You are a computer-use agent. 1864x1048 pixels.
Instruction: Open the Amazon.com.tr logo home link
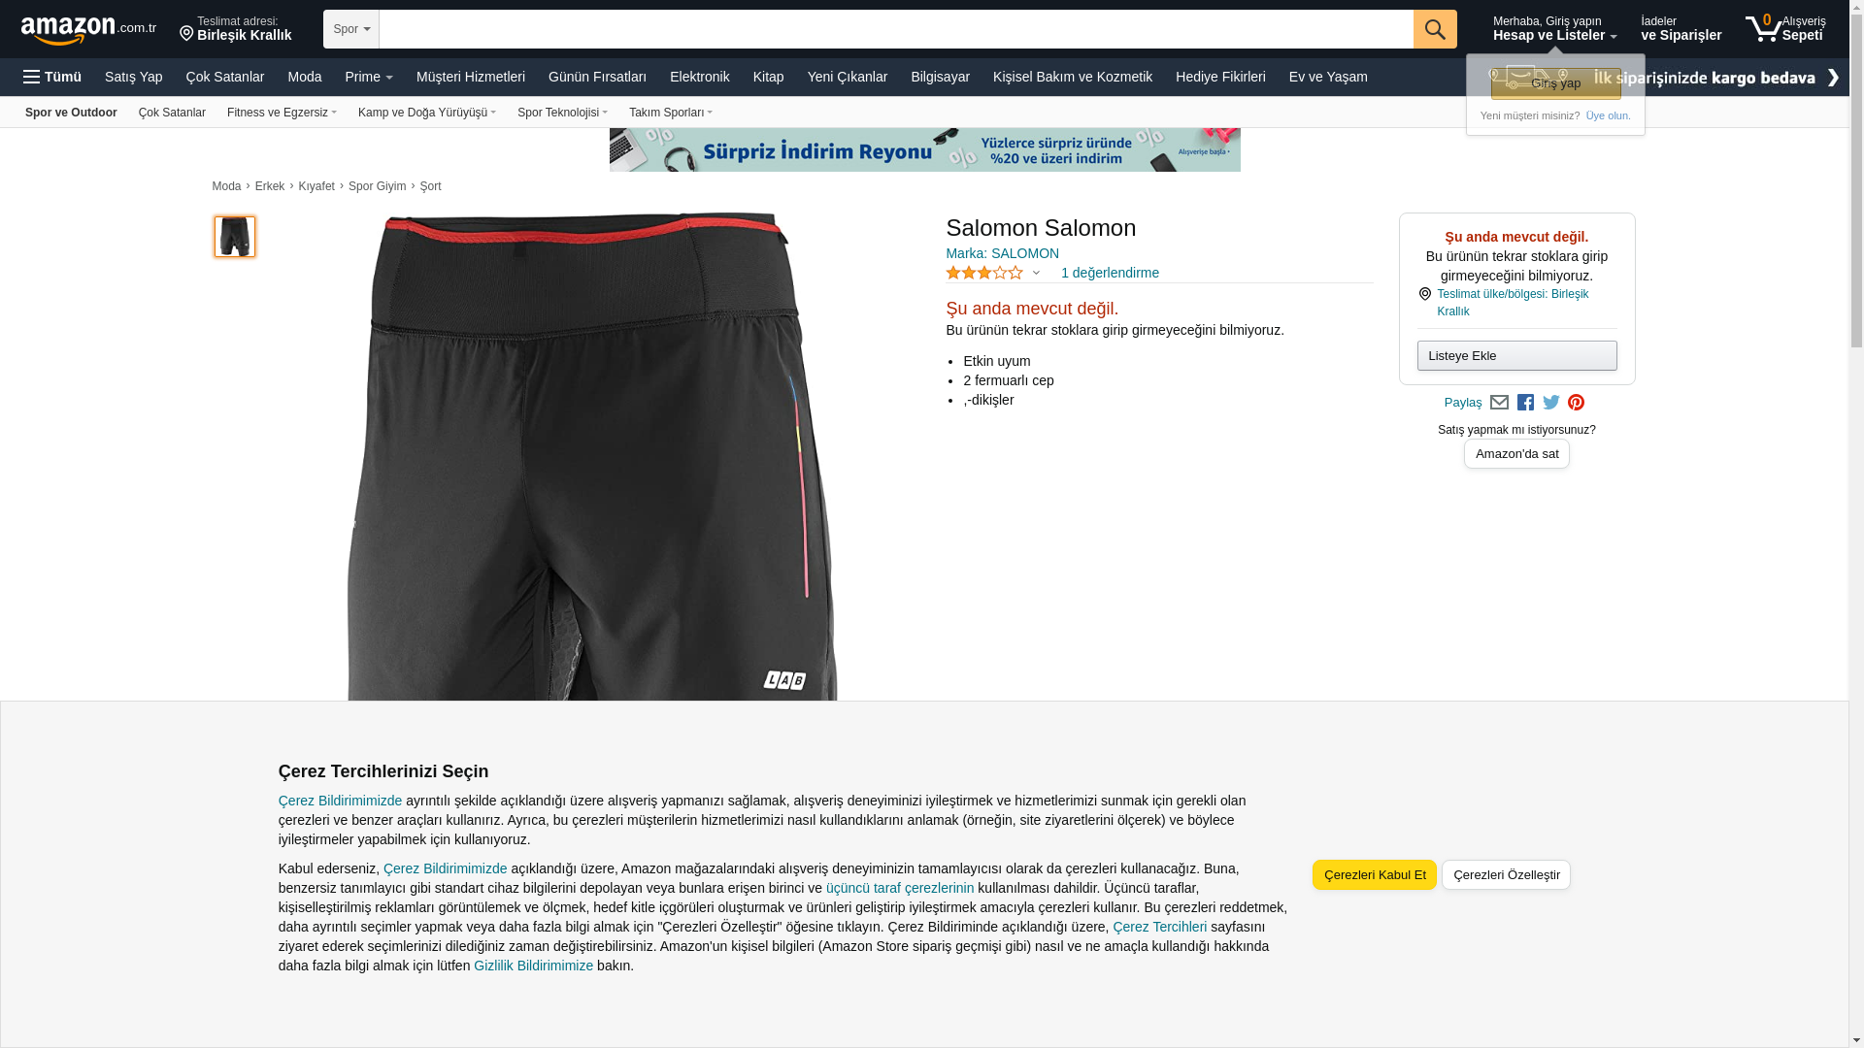tap(88, 30)
